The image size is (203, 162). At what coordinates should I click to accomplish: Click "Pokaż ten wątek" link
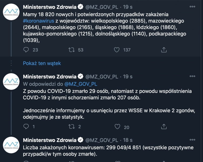(42, 63)
